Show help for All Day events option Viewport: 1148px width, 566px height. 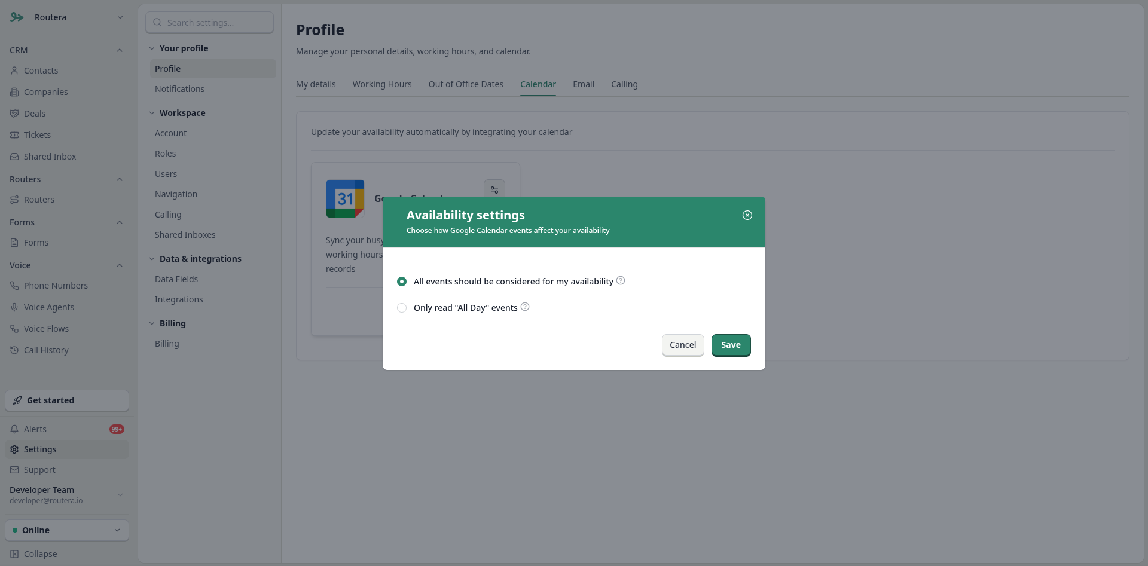(525, 307)
